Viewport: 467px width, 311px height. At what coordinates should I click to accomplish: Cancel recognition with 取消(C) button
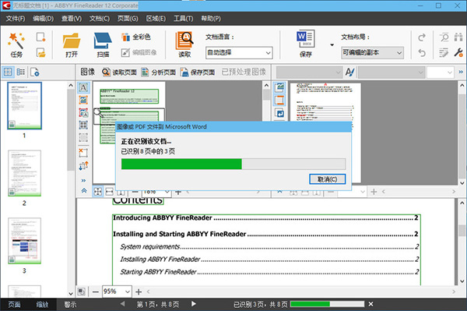coord(328,179)
